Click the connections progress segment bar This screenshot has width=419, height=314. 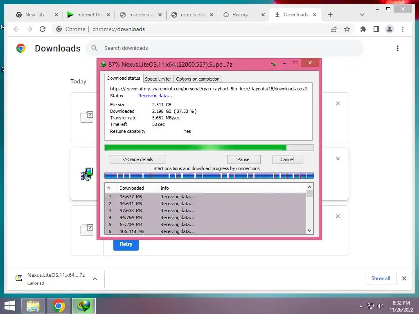point(209,175)
